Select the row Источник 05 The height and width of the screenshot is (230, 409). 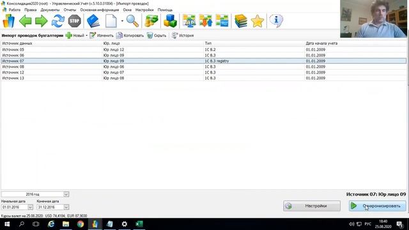203,50
